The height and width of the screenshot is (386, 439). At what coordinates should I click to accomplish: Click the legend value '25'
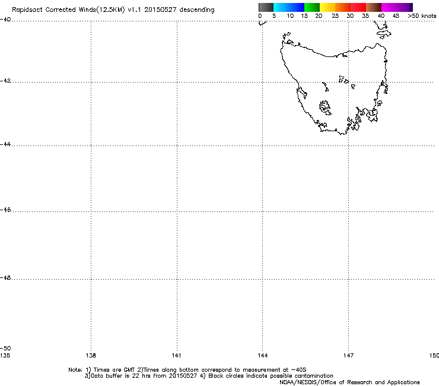pyautogui.click(x=335, y=16)
